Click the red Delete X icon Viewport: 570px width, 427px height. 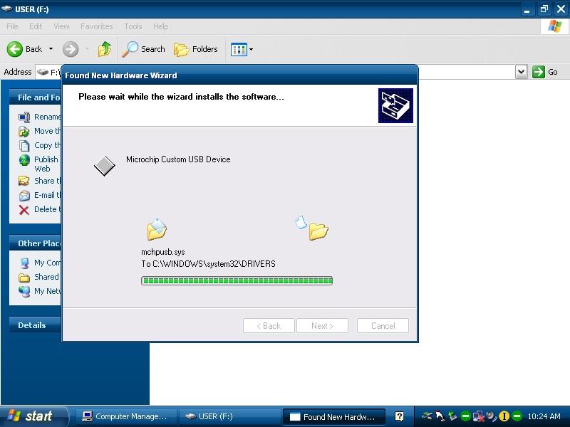pyautogui.click(x=24, y=209)
